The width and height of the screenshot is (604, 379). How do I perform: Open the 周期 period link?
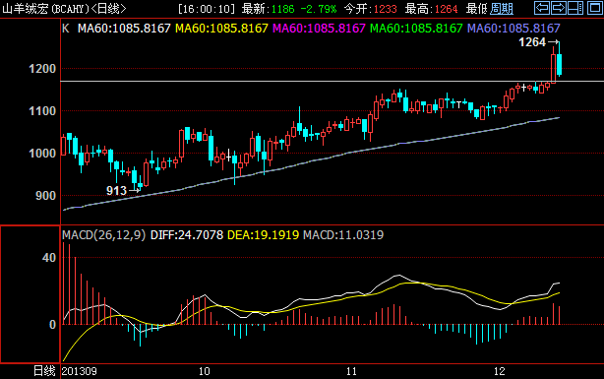pos(501,9)
